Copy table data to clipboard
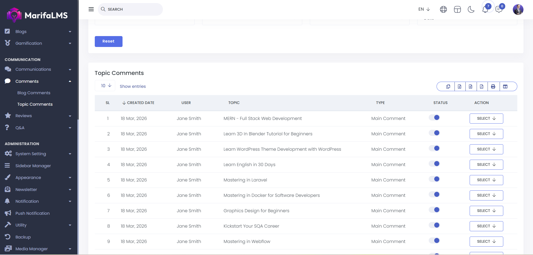This screenshot has height=255, width=533. click(x=448, y=87)
